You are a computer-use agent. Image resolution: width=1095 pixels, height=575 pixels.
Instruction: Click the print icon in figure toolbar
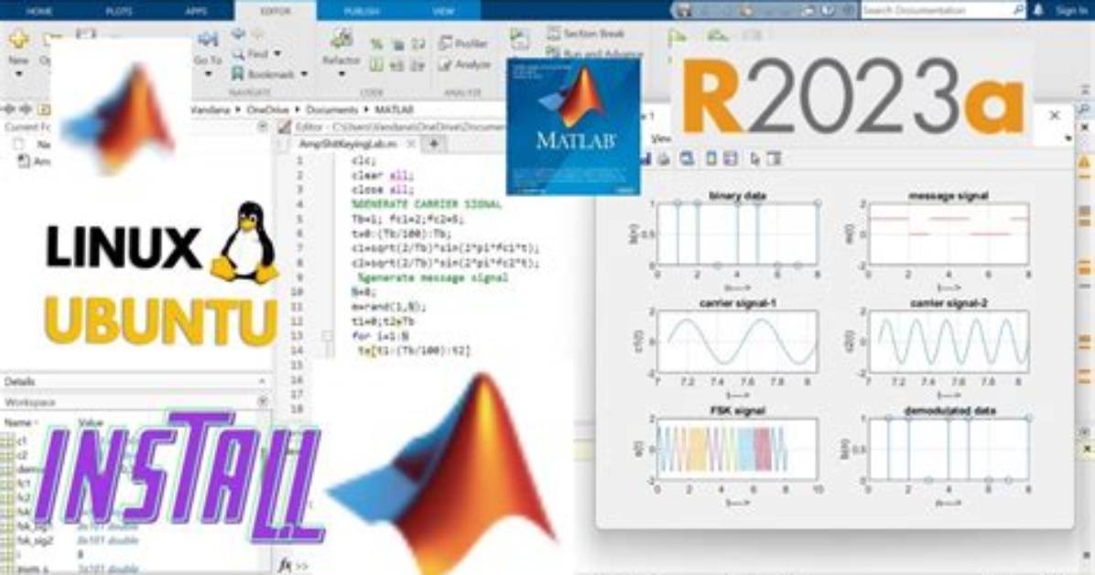664,159
